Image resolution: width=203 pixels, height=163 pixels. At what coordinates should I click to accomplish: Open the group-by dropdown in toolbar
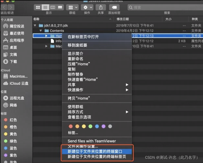point(72,7)
